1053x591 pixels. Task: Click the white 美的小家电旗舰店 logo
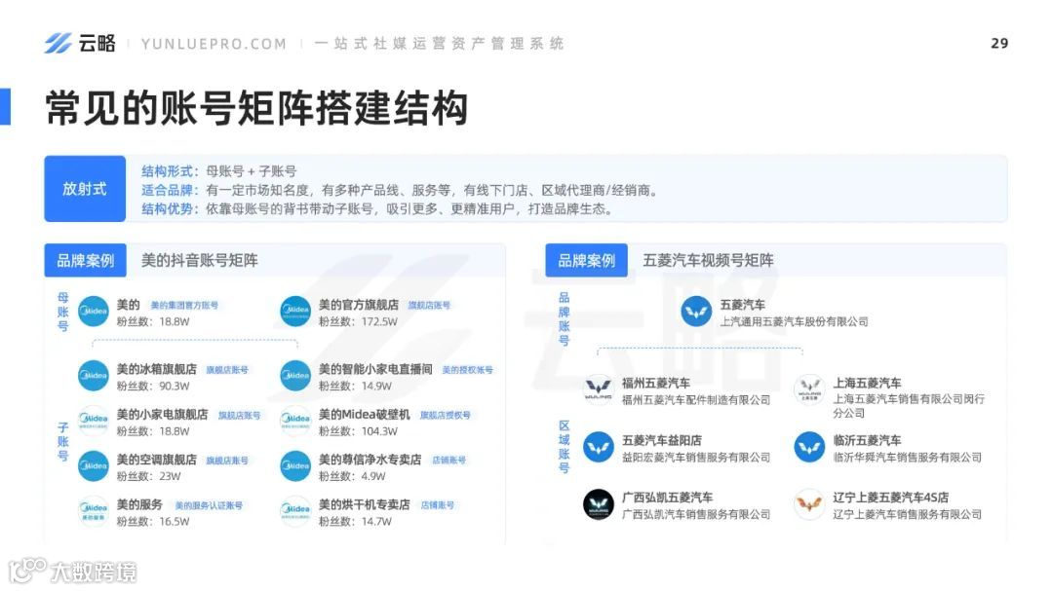(x=94, y=421)
